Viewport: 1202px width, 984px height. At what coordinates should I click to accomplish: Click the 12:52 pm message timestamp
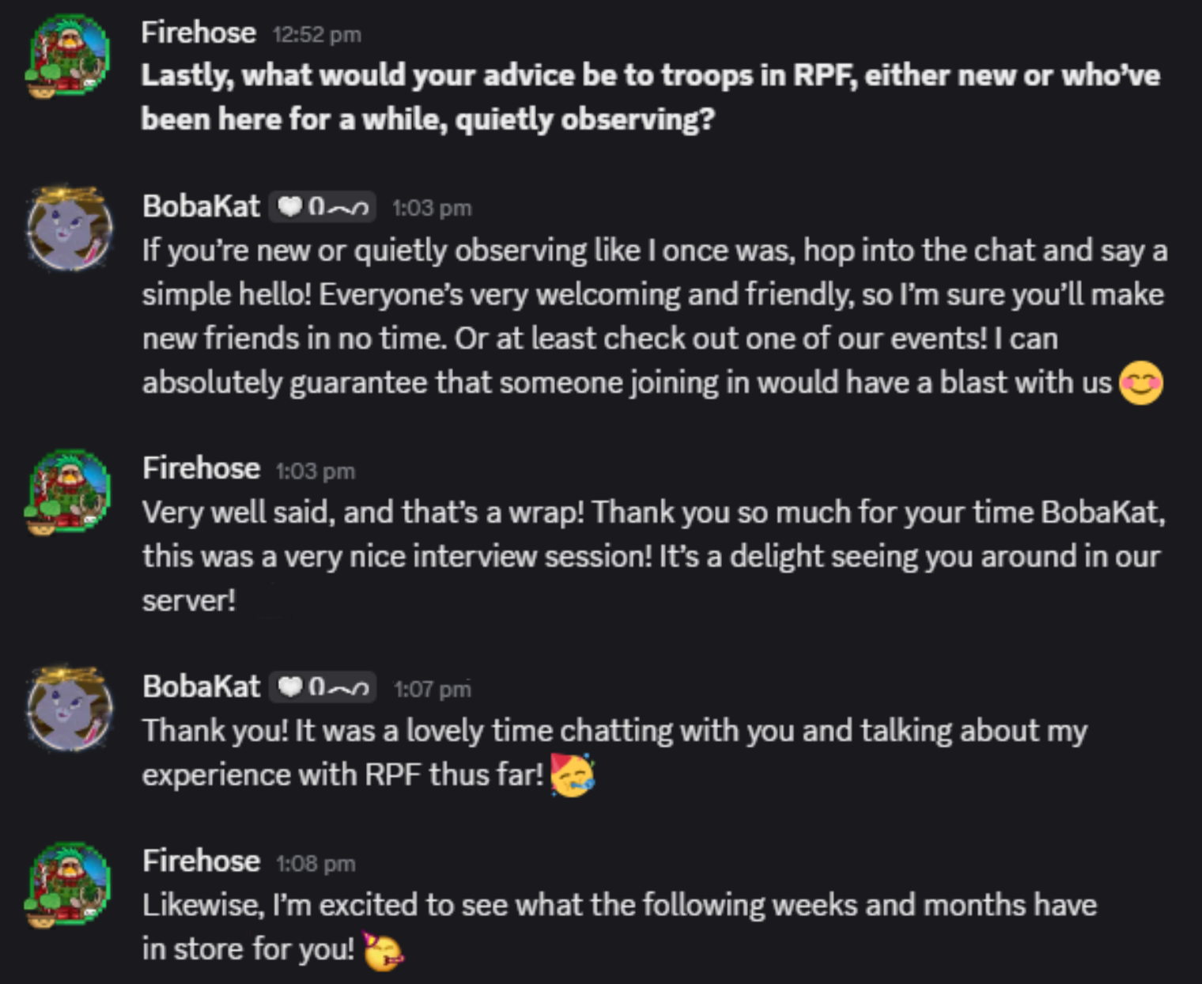[x=316, y=35]
